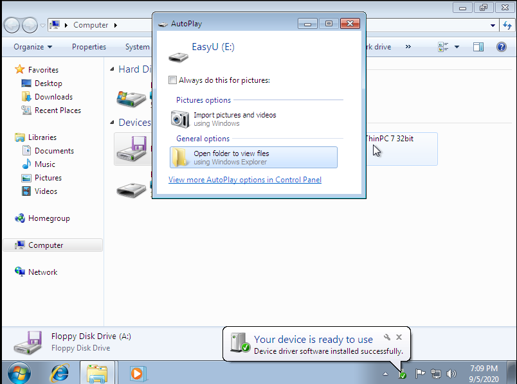Open Documents library
517x384 pixels.
point(54,151)
